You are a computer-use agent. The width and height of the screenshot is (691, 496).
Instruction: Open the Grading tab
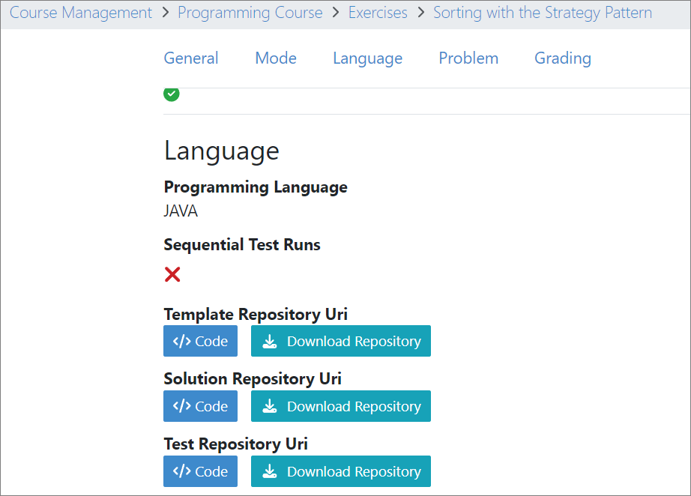[x=562, y=58]
